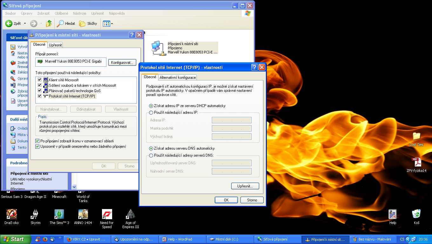This screenshot has height=244, width=432.
Task: Open the Nástroje menu
Action: (x=79, y=13)
